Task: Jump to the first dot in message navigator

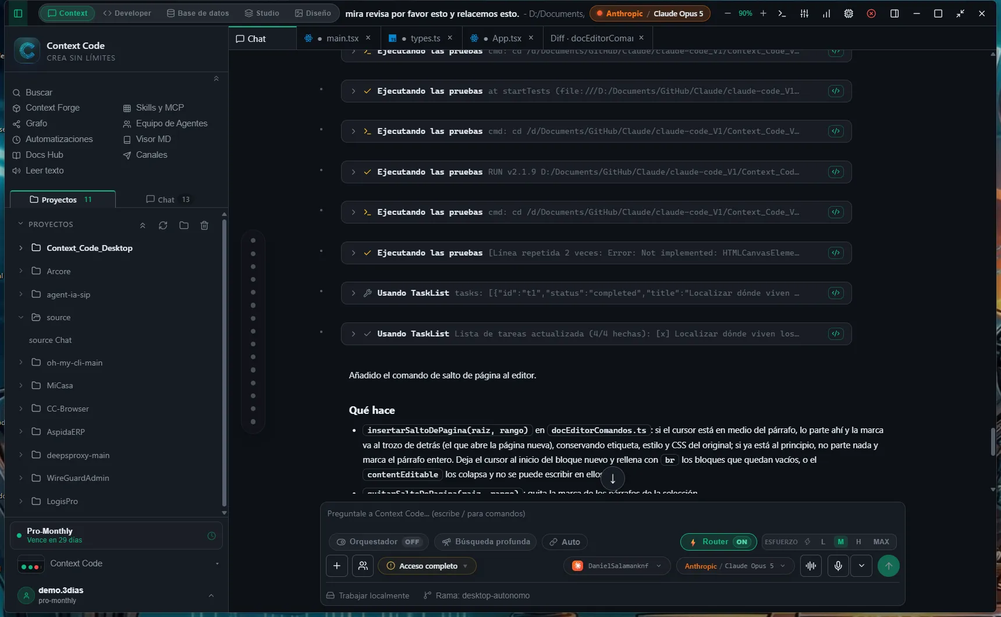Action: (253, 240)
